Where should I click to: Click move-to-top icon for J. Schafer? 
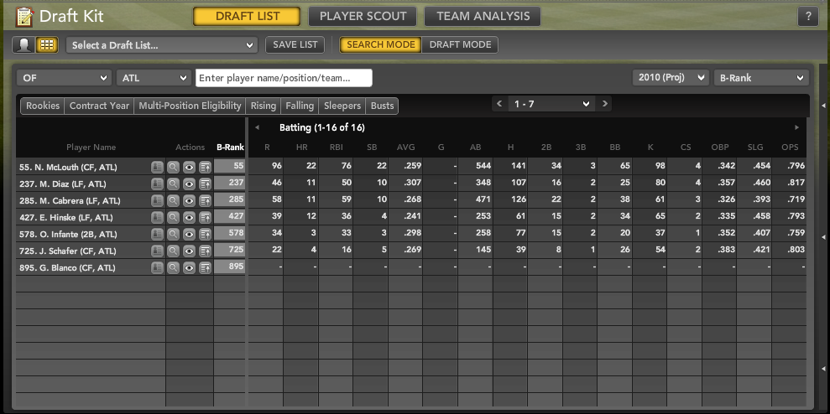point(205,251)
